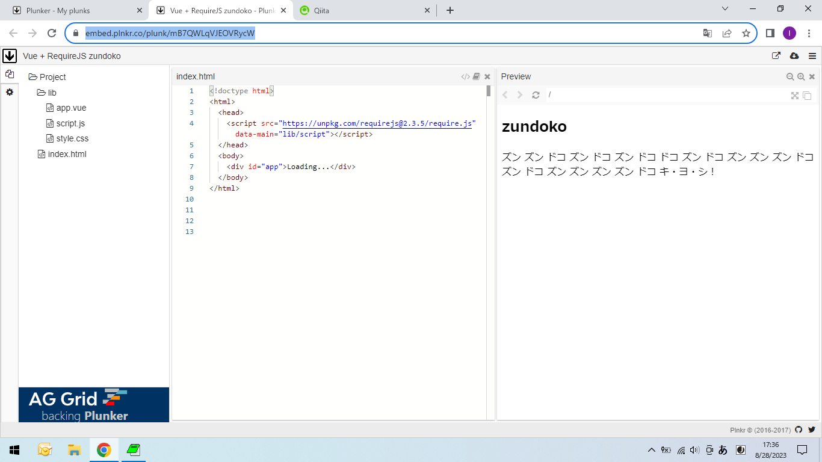Select the Vue + RequireJS zundoko tab

tap(222, 10)
